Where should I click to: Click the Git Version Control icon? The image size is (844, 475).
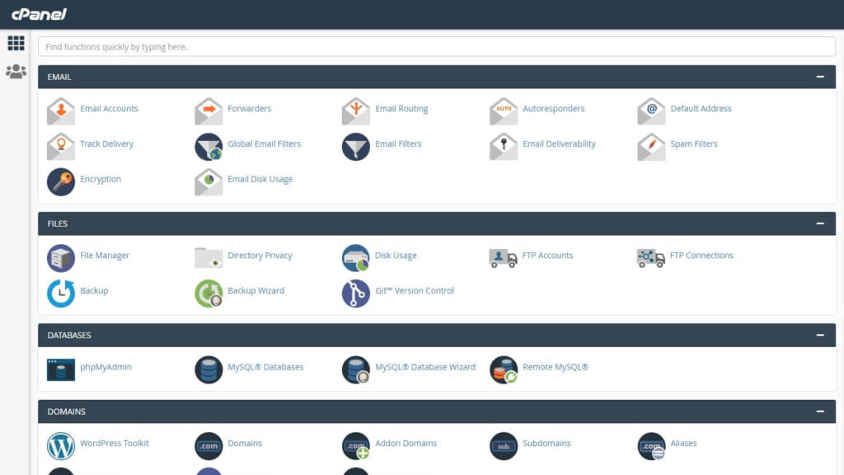(x=356, y=293)
